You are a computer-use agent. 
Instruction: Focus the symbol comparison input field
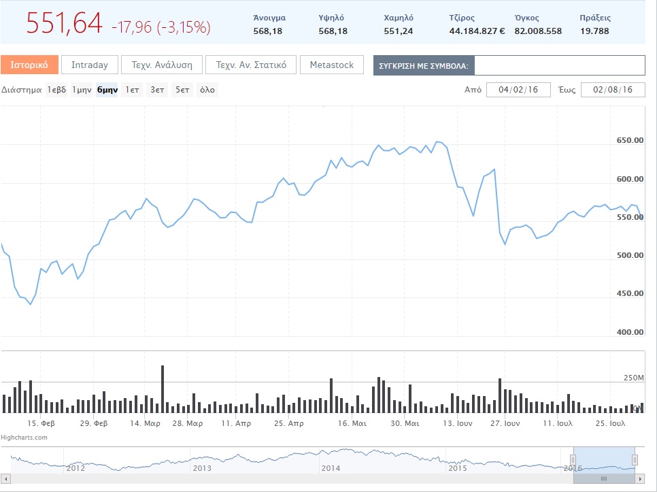click(559, 65)
